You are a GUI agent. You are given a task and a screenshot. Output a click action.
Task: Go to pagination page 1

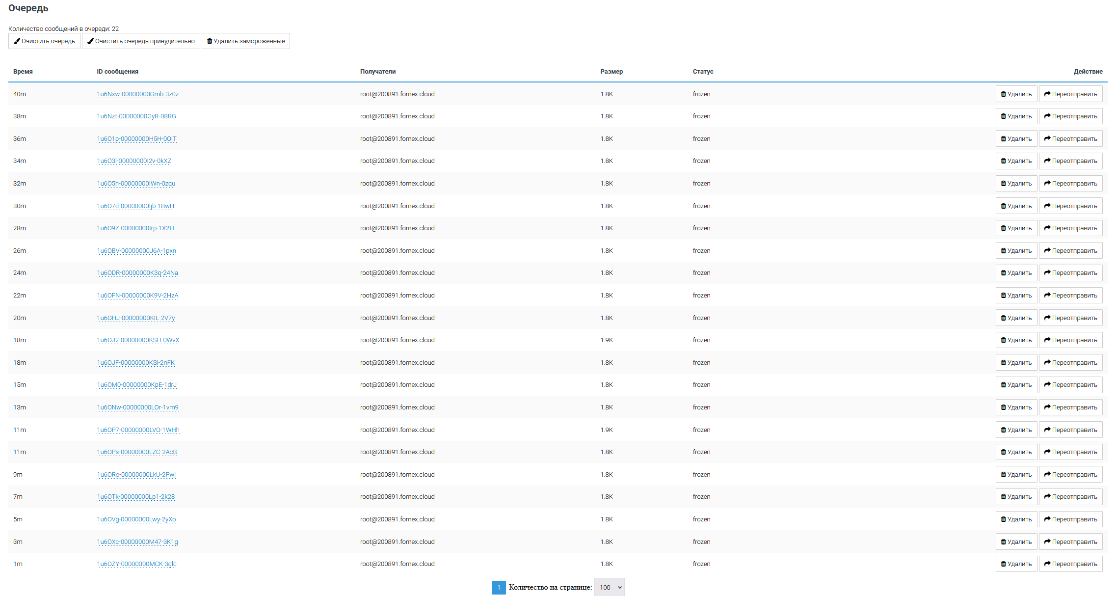(x=498, y=587)
